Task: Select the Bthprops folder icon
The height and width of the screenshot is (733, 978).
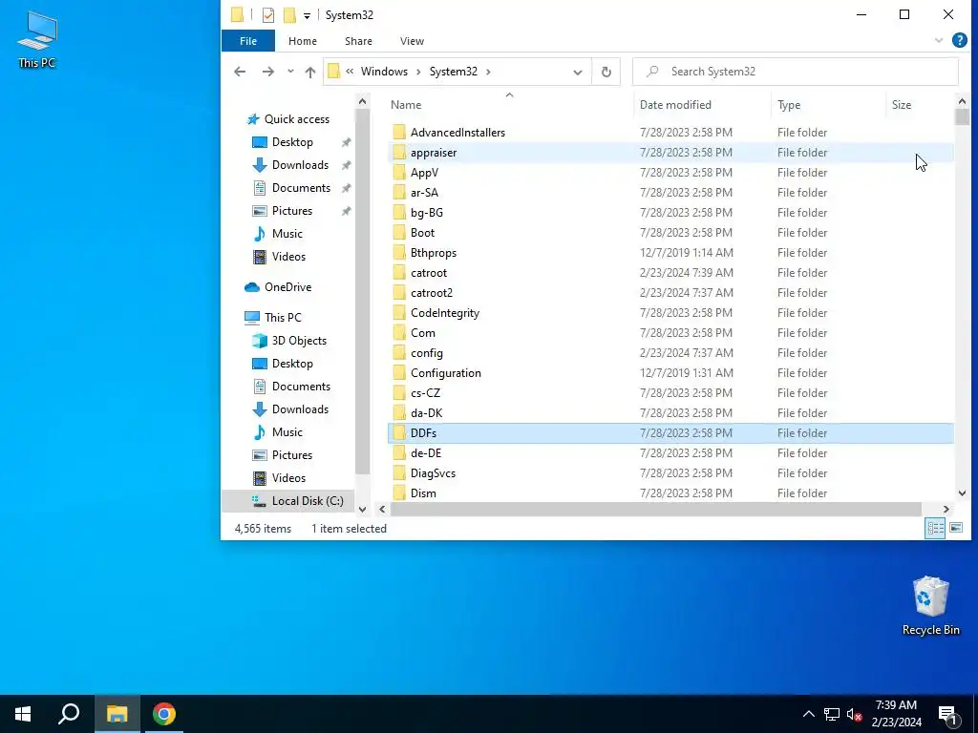Action: point(399,253)
